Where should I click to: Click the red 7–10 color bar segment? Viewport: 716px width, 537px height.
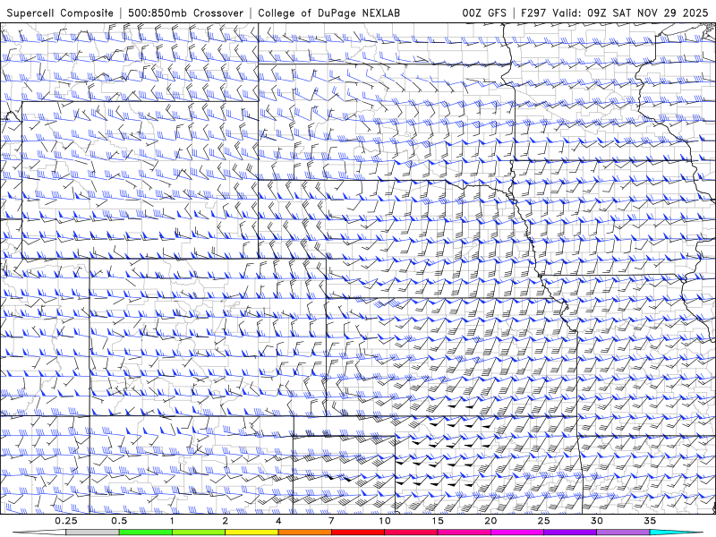click(358, 533)
